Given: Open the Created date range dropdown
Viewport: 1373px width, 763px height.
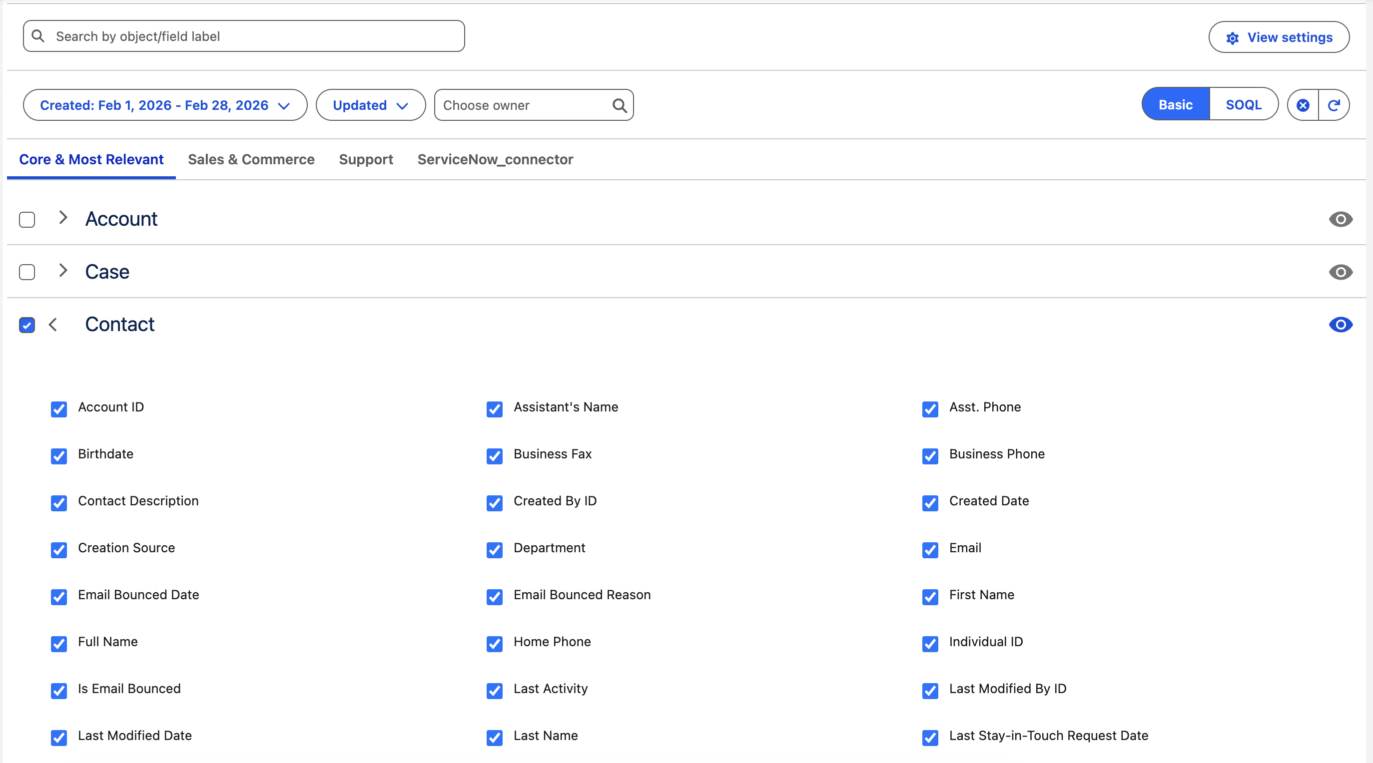Looking at the screenshot, I should [165, 105].
